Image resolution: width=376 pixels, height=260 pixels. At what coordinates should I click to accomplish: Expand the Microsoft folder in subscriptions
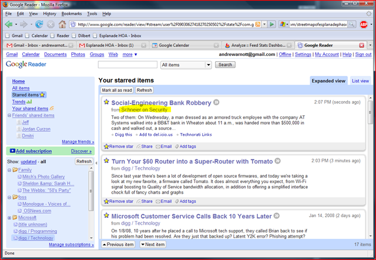9,218
